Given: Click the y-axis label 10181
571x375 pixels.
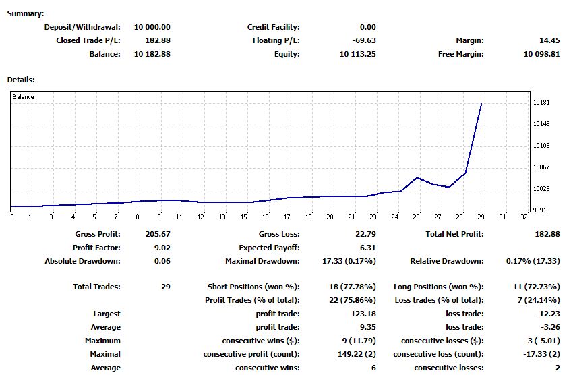Looking at the screenshot, I should 543,103.
